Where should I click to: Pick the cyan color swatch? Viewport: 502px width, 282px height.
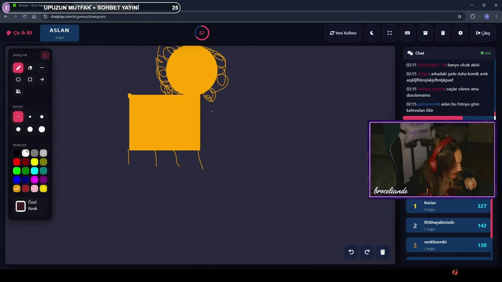[x=35, y=171]
